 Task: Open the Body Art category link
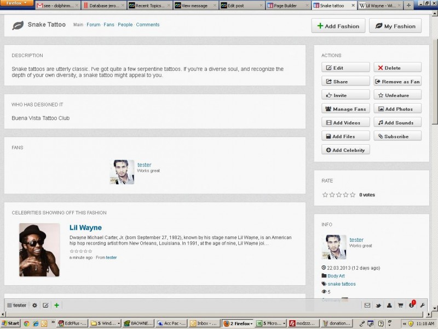coord(336,276)
